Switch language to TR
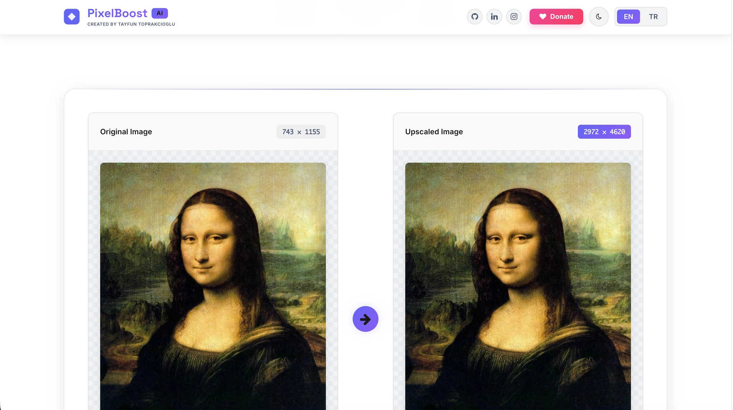 point(653,16)
